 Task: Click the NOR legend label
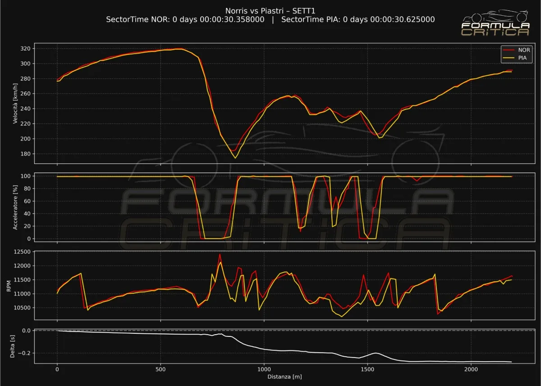pos(524,50)
